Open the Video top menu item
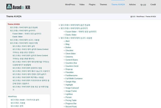 coord(82,5)
